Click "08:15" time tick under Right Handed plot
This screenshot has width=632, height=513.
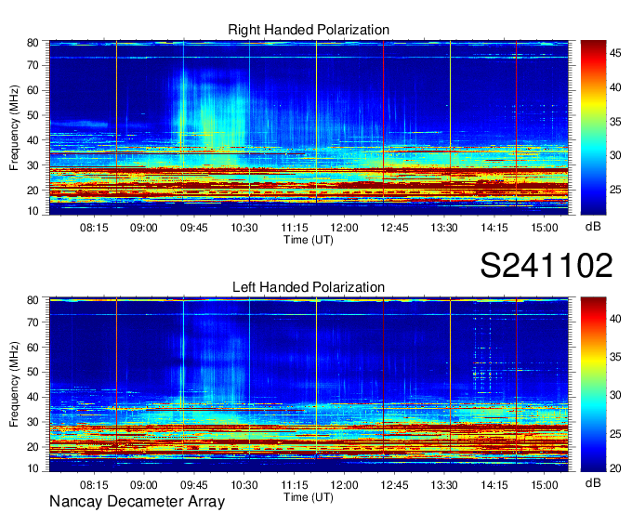click(94, 228)
